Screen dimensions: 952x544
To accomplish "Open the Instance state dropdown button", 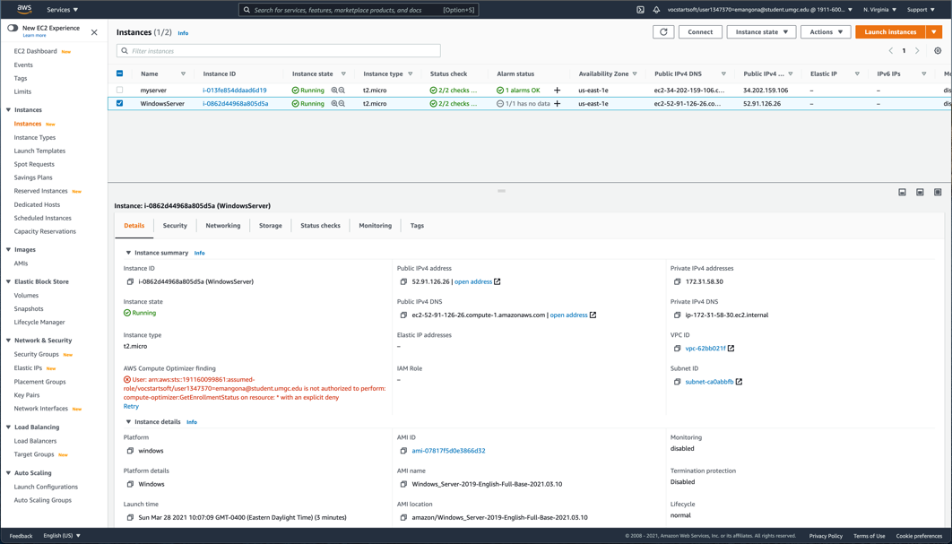I will pyautogui.click(x=761, y=32).
